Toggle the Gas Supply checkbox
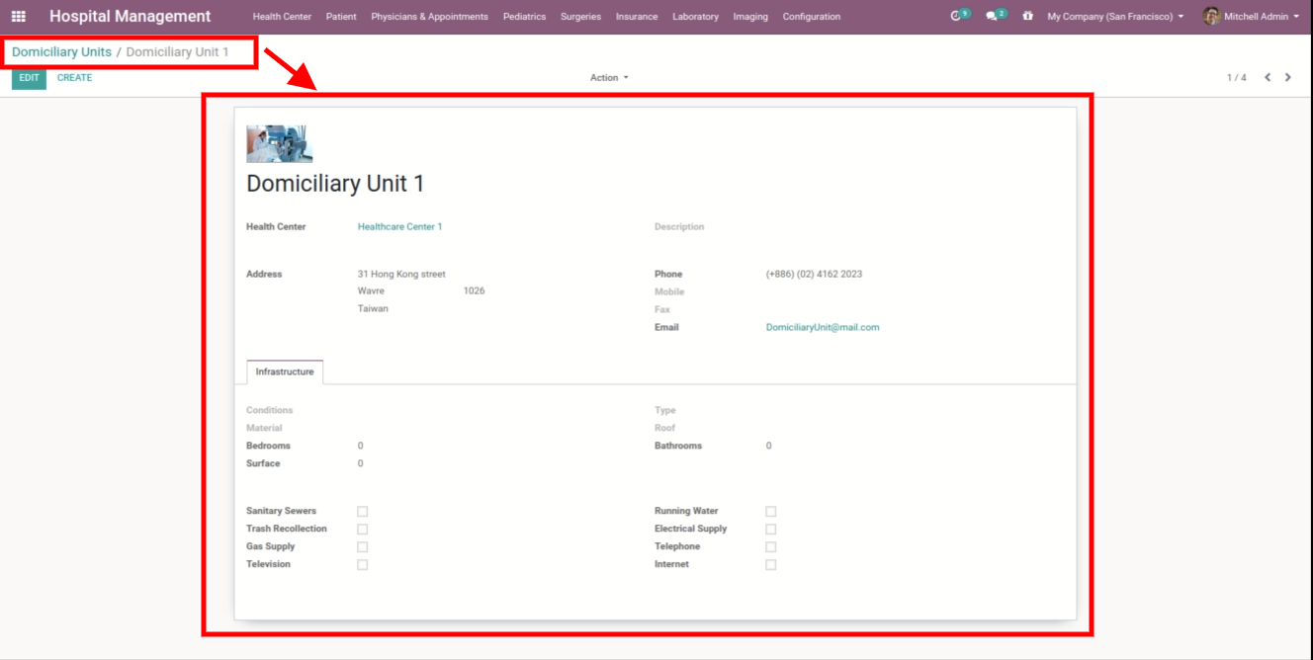The image size is (1313, 660). [x=363, y=547]
